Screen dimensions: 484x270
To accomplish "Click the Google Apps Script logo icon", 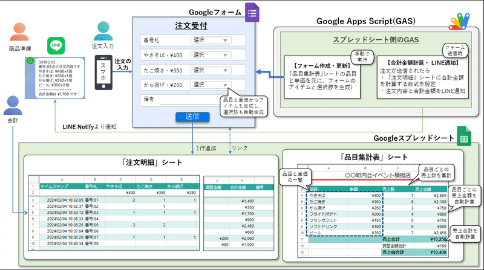I will click(459, 22).
